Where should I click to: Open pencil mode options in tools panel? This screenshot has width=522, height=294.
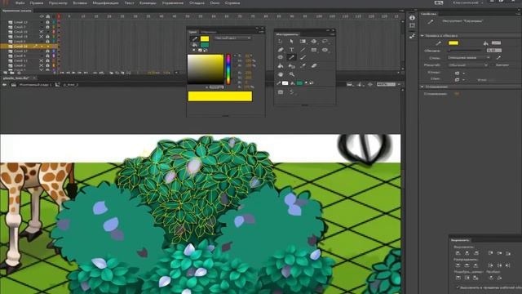pyautogui.click(x=292, y=92)
